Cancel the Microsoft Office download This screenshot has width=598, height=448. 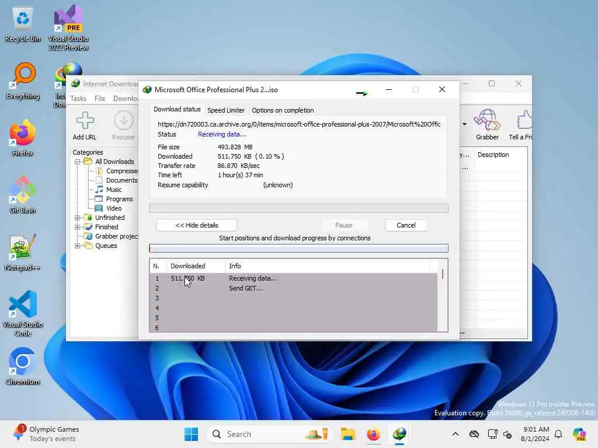tap(406, 225)
